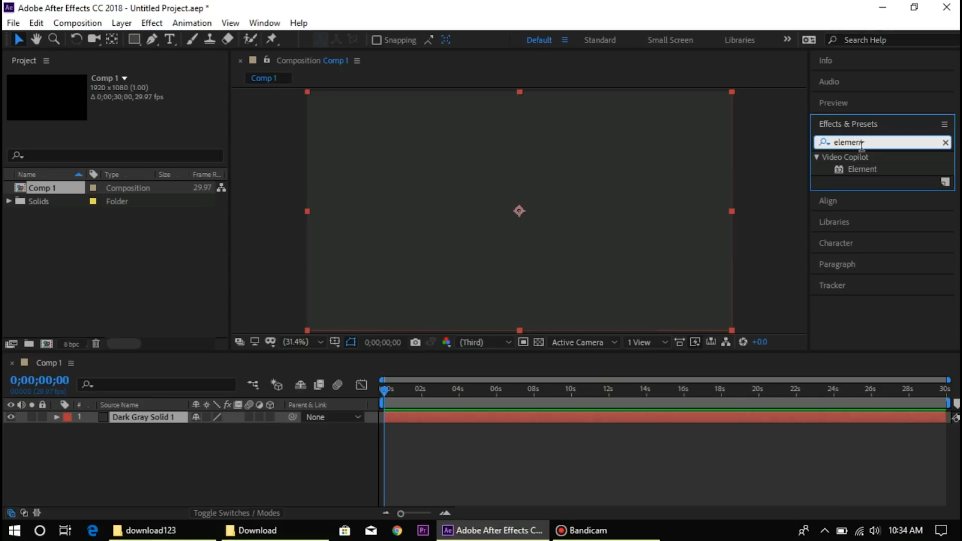962x541 pixels.
Task: Open the Active Camera view dropdown
Action: (584, 342)
